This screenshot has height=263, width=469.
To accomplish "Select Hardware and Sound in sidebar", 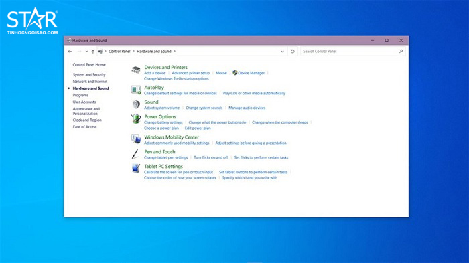I will [90, 88].
